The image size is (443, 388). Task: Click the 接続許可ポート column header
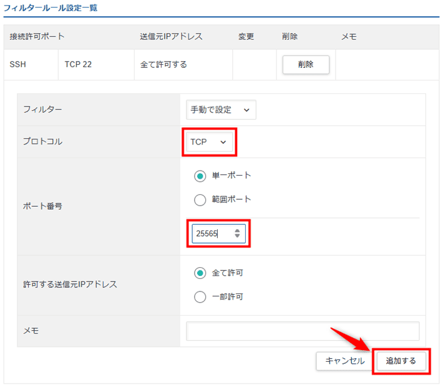[37, 37]
